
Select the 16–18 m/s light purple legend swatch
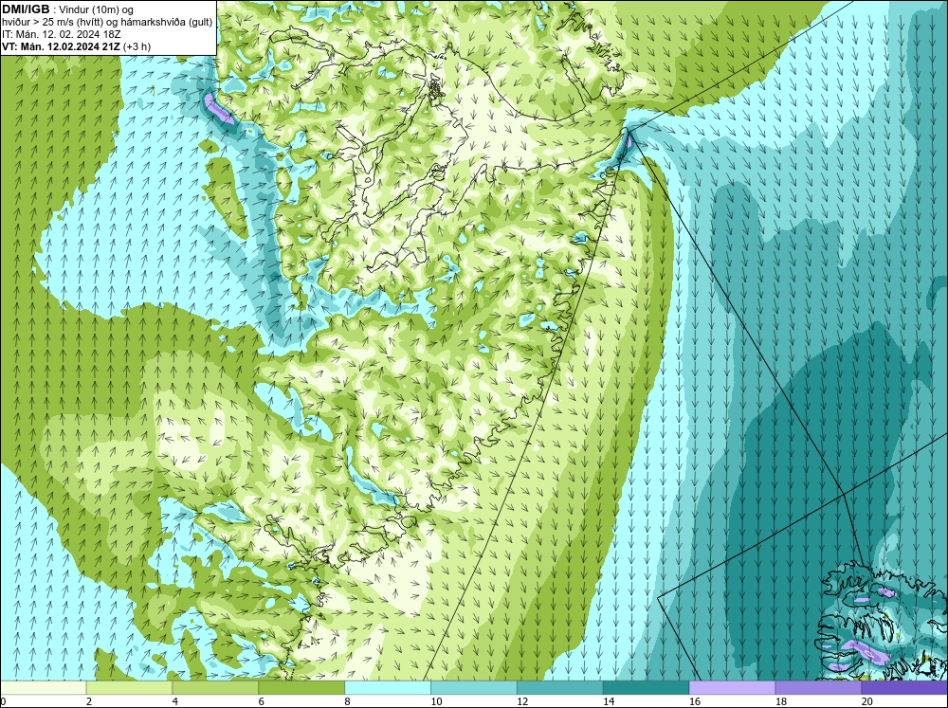tap(732, 687)
